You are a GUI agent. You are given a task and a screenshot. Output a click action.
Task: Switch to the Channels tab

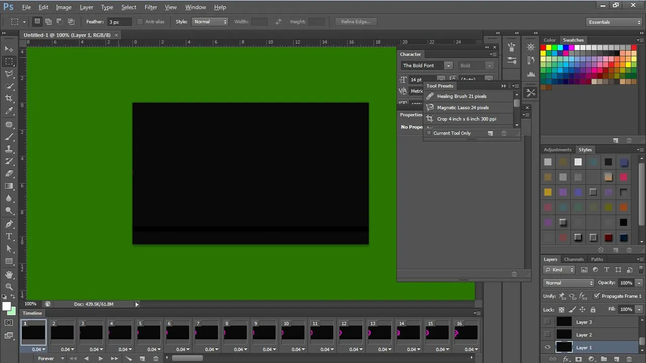[x=574, y=259]
